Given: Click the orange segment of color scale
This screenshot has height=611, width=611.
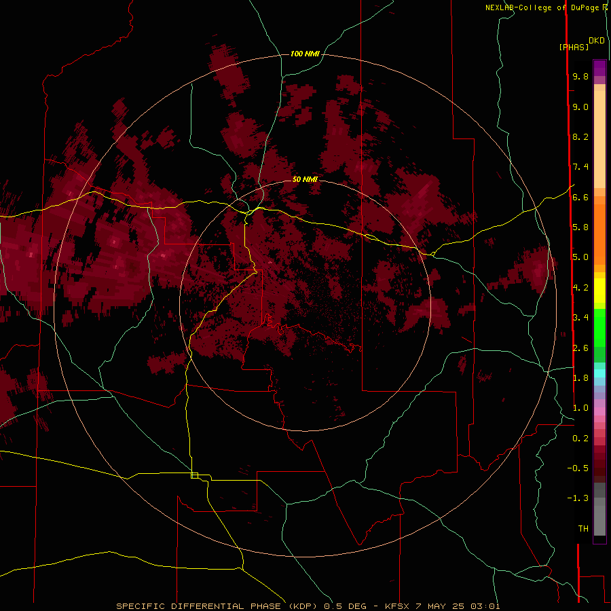Looking at the screenshot, I should (599, 234).
